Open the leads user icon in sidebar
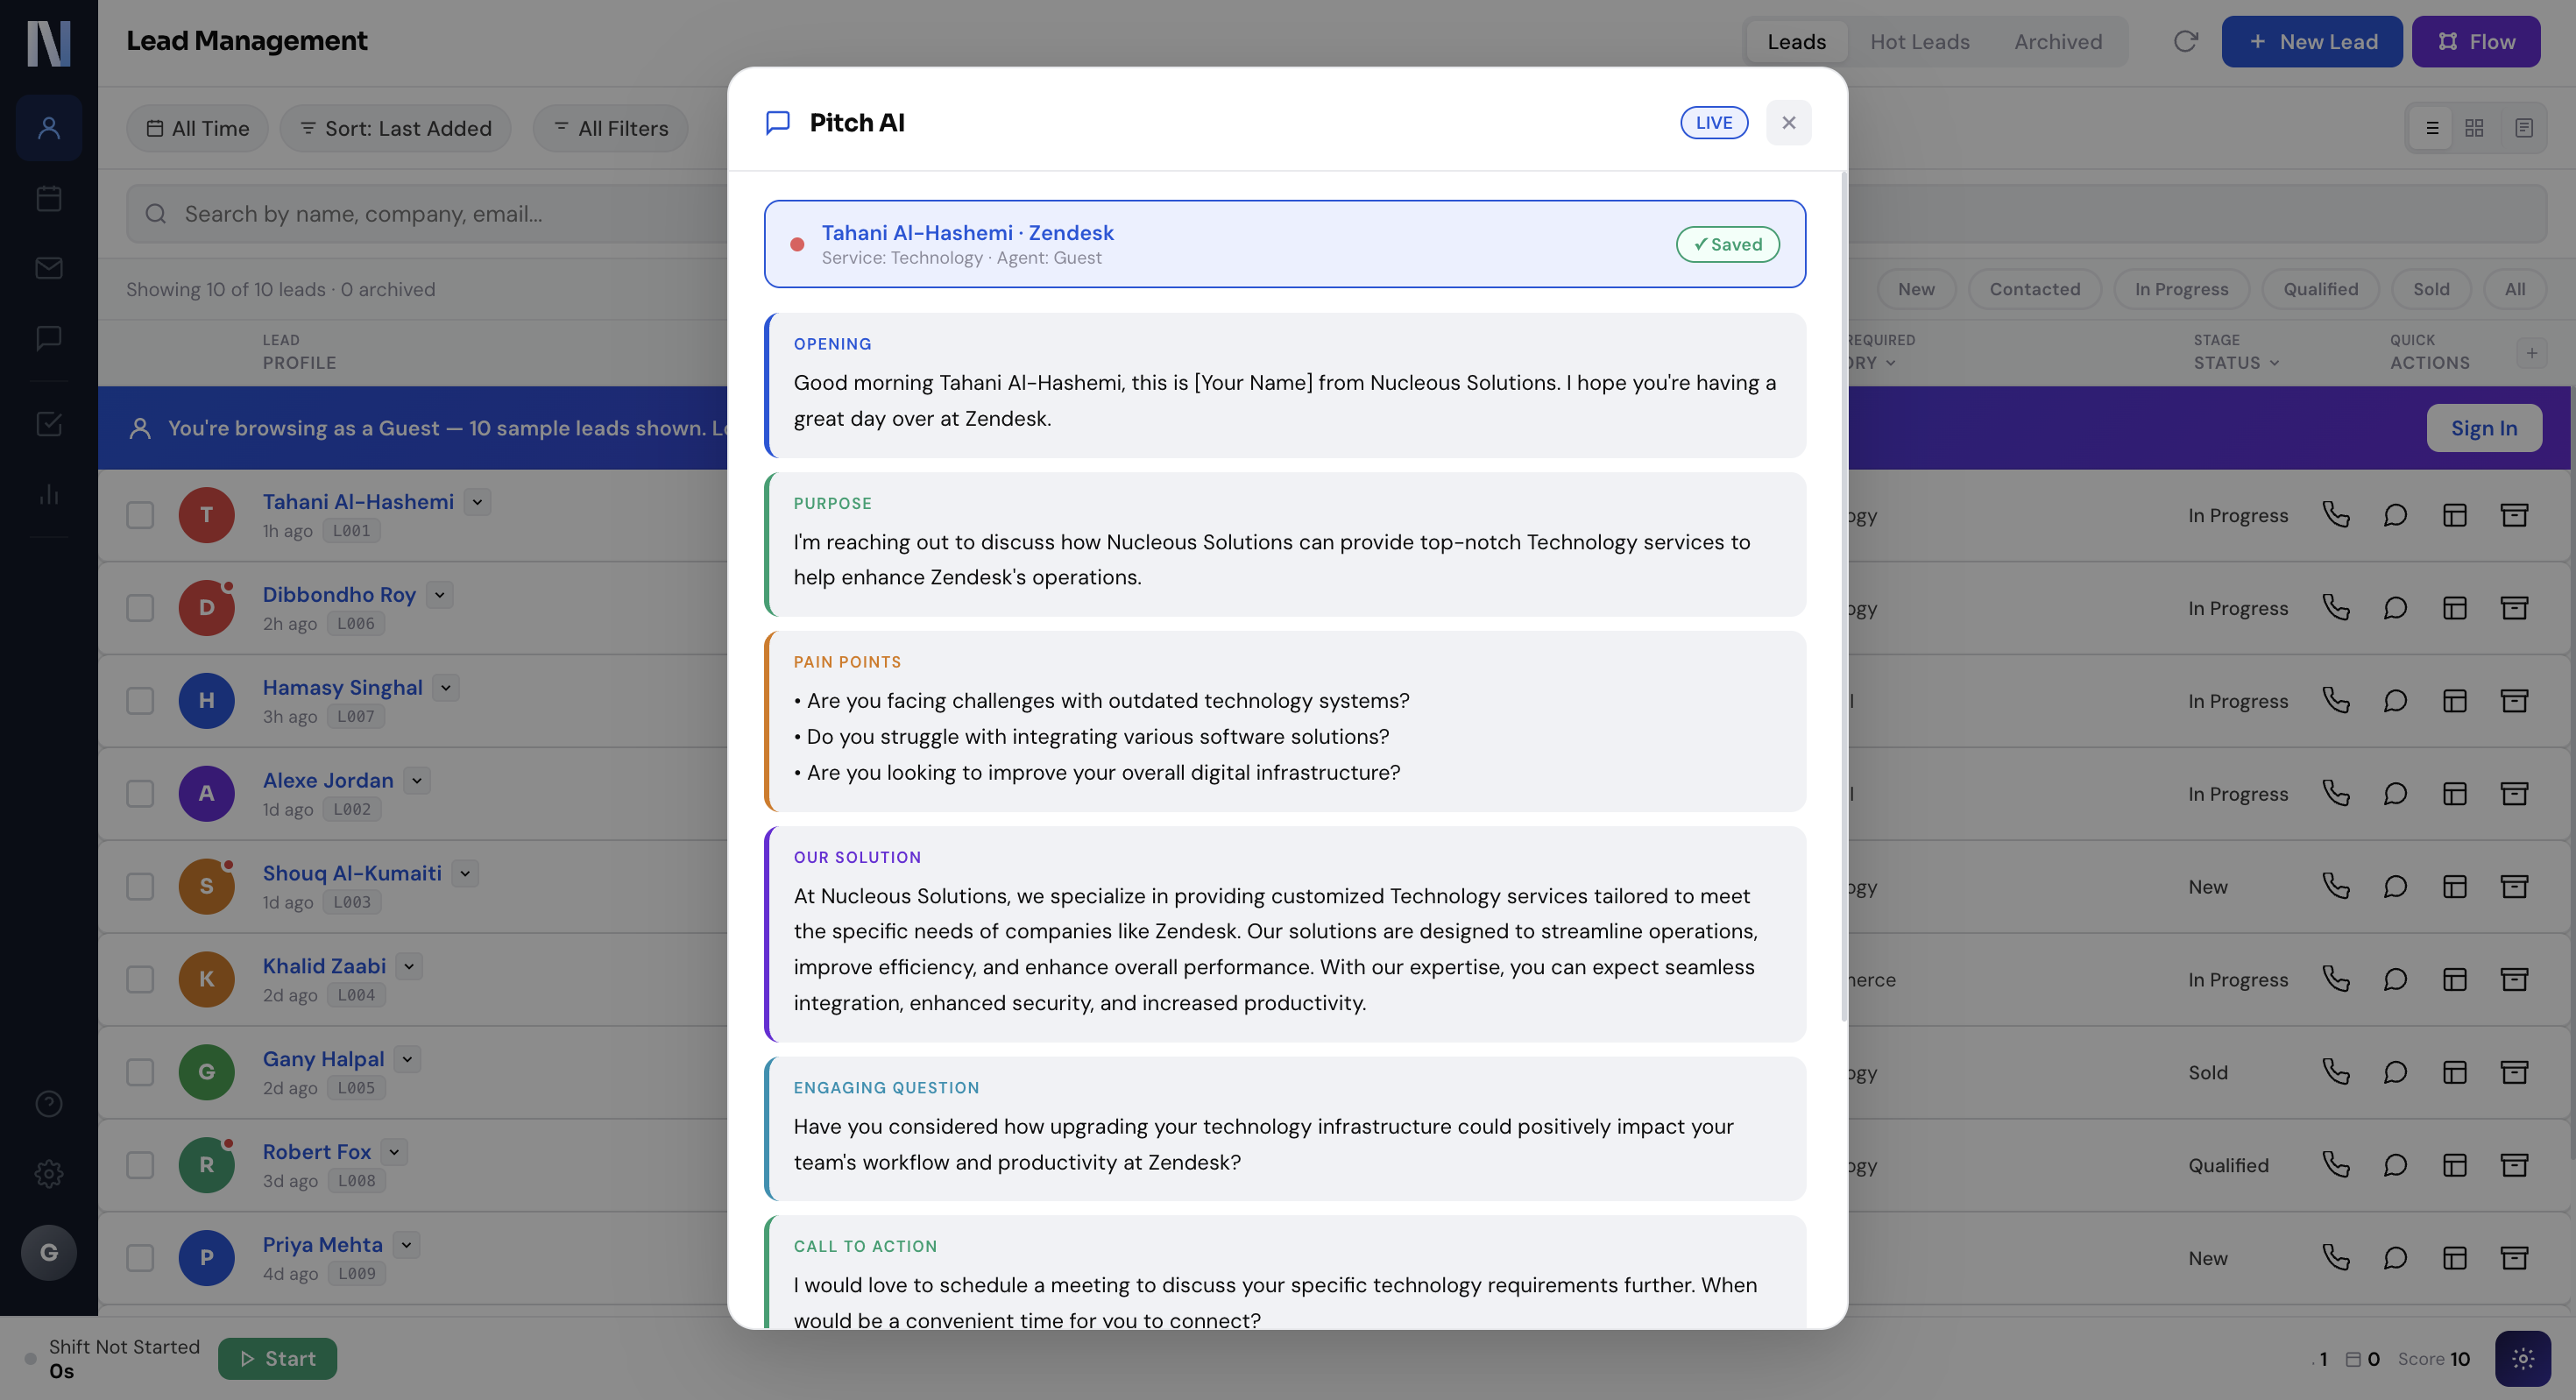Screen dimensions: 2576x1400 (48, 128)
